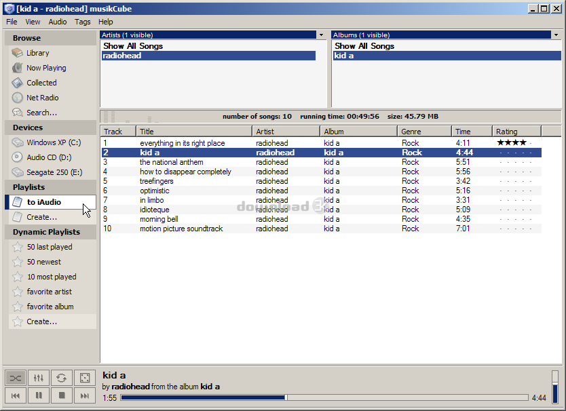Sort songs by the Time column header
Image resolution: width=566 pixels, height=411 pixels.
click(472, 132)
